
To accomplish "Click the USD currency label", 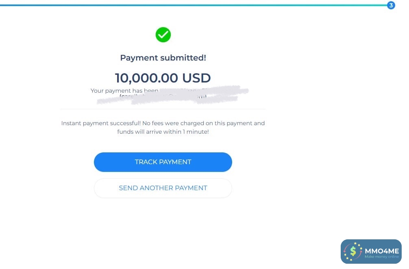I will (x=196, y=78).
